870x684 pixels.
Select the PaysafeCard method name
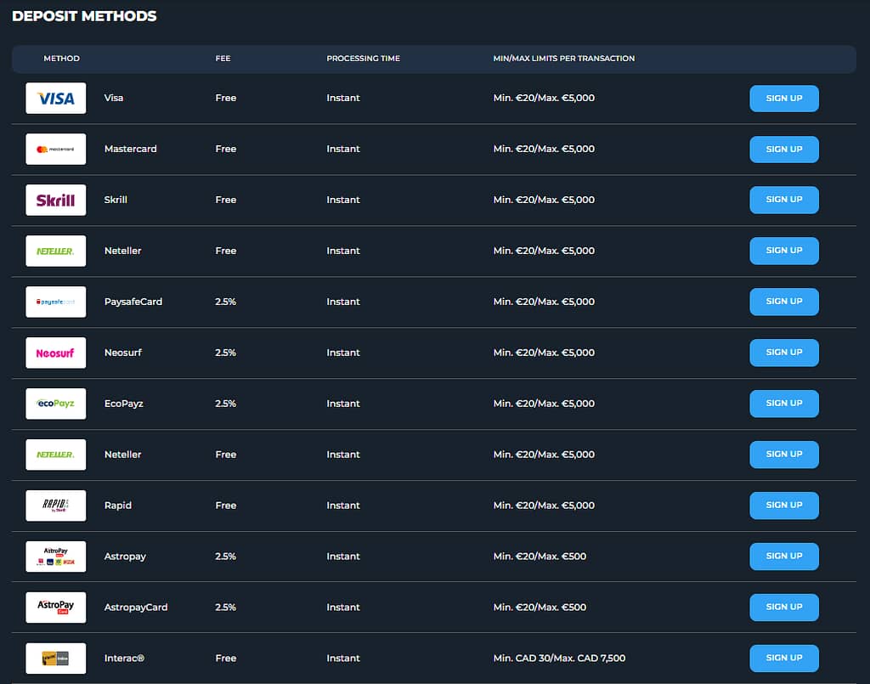pos(133,302)
